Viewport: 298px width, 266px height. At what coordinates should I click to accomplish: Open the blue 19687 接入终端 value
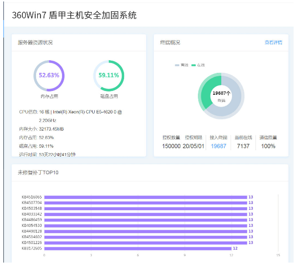[x=218, y=146]
